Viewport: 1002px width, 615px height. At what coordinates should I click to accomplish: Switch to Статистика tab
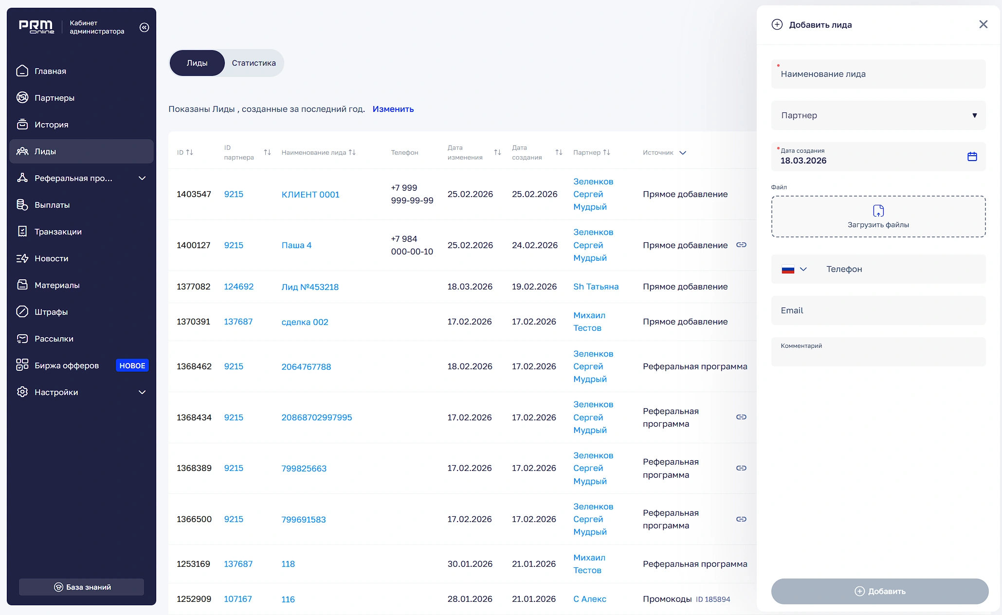point(254,63)
